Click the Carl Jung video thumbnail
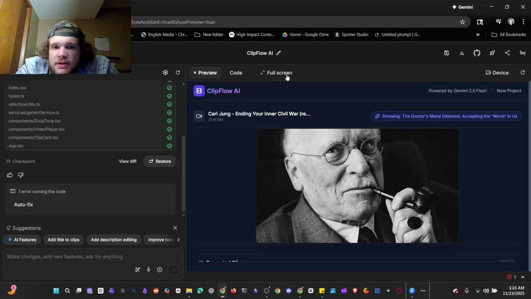 point(357,186)
